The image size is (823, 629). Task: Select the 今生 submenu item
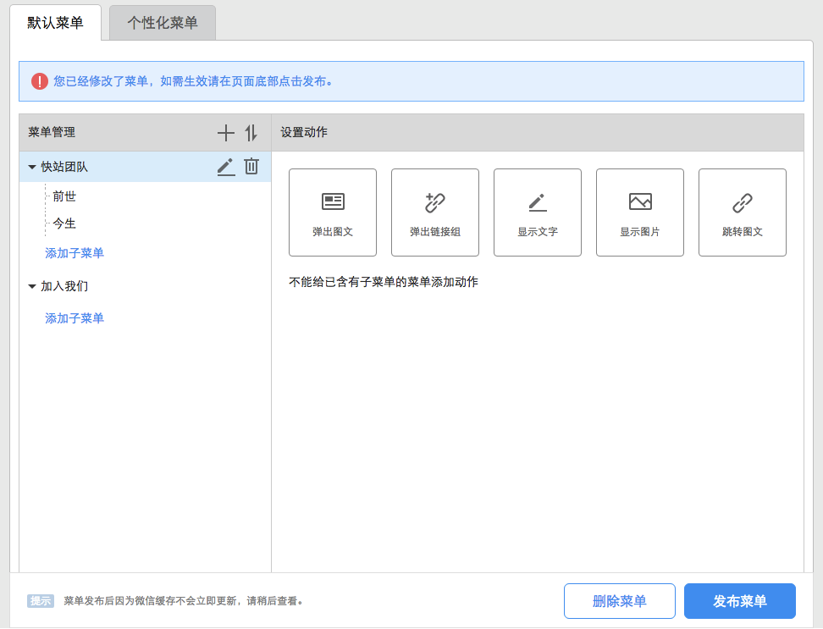click(64, 223)
